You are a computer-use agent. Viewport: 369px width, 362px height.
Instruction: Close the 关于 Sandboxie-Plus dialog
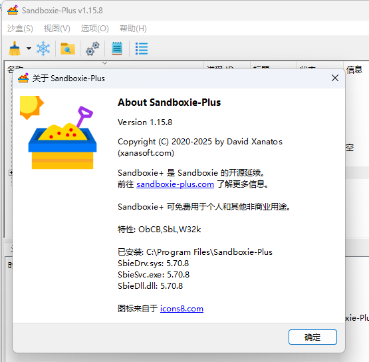(335, 78)
